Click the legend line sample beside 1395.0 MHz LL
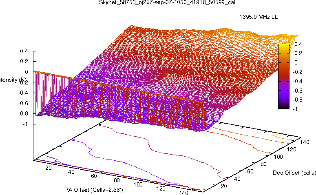The height and width of the screenshot is (195, 316). click(289, 17)
